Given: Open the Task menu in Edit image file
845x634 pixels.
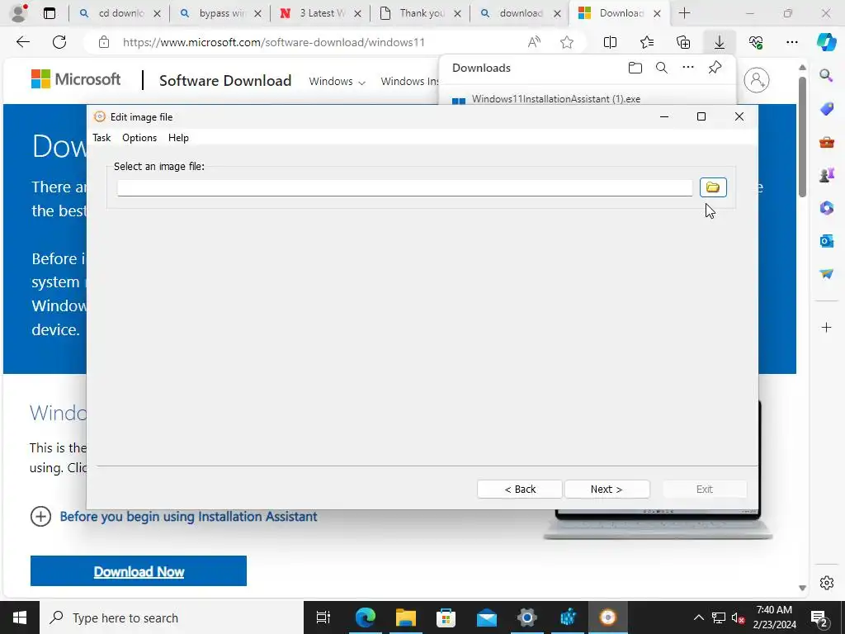Looking at the screenshot, I should pyautogui.click(x=101, y=138).
